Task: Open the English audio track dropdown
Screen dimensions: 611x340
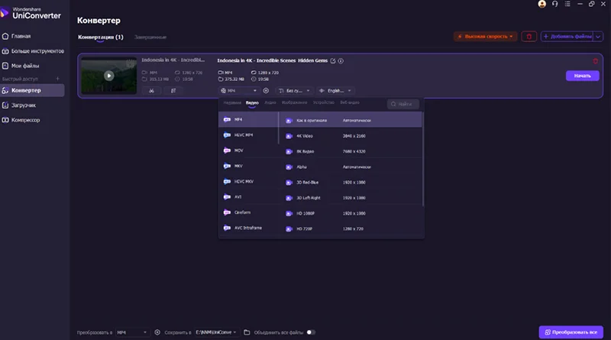Action: pos(336,90)
